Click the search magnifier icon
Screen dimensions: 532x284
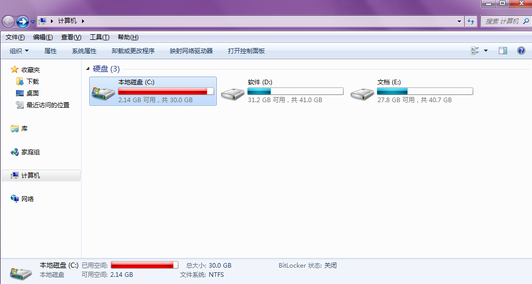click(x=526, y=21)
